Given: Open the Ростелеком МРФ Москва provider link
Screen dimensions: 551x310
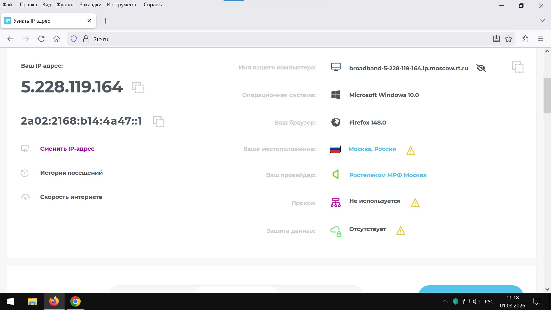Looking at the screenshot, I should point(387,175).
